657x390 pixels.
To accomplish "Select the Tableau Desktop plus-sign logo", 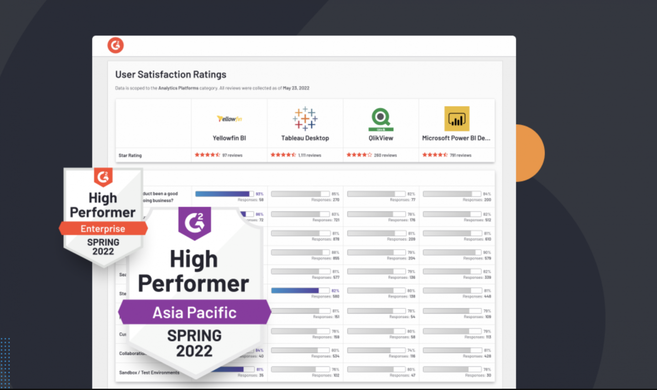I will point(305,119).
